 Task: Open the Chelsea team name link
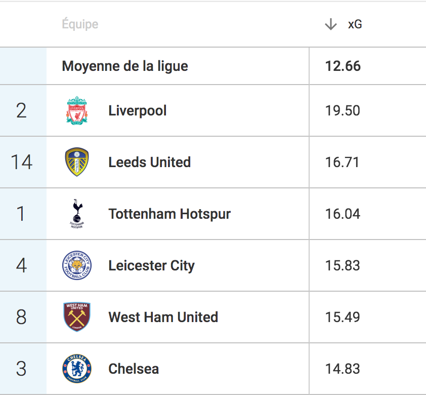[x=134, y=369]
